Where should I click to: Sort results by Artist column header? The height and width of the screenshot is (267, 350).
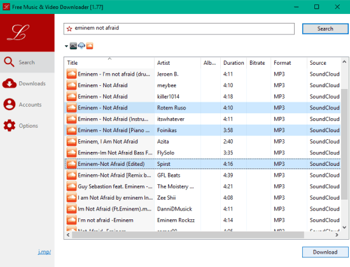pos(178,63)
